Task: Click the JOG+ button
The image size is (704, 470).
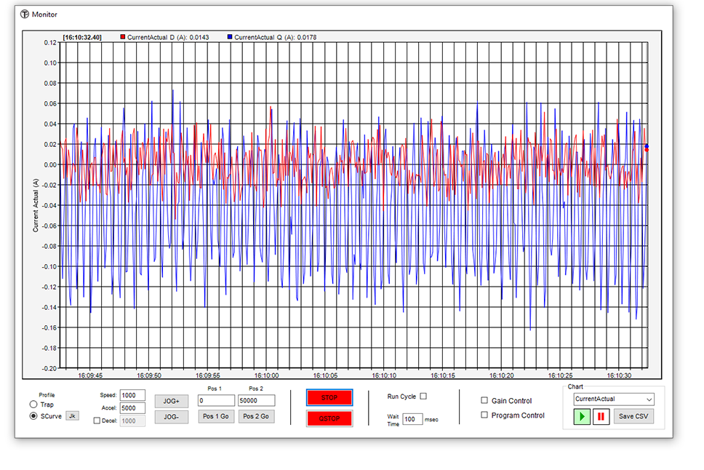Action: tap(172, 401)
